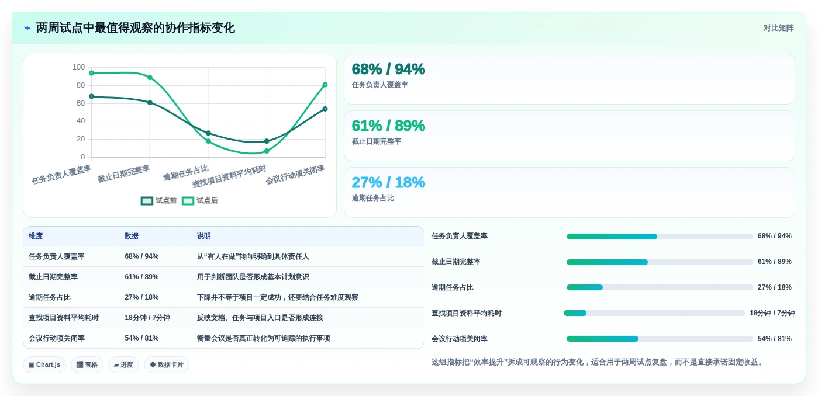Click the x-axis label 逾期任务占比
818x396 pixels.
(x=186, y=173)
